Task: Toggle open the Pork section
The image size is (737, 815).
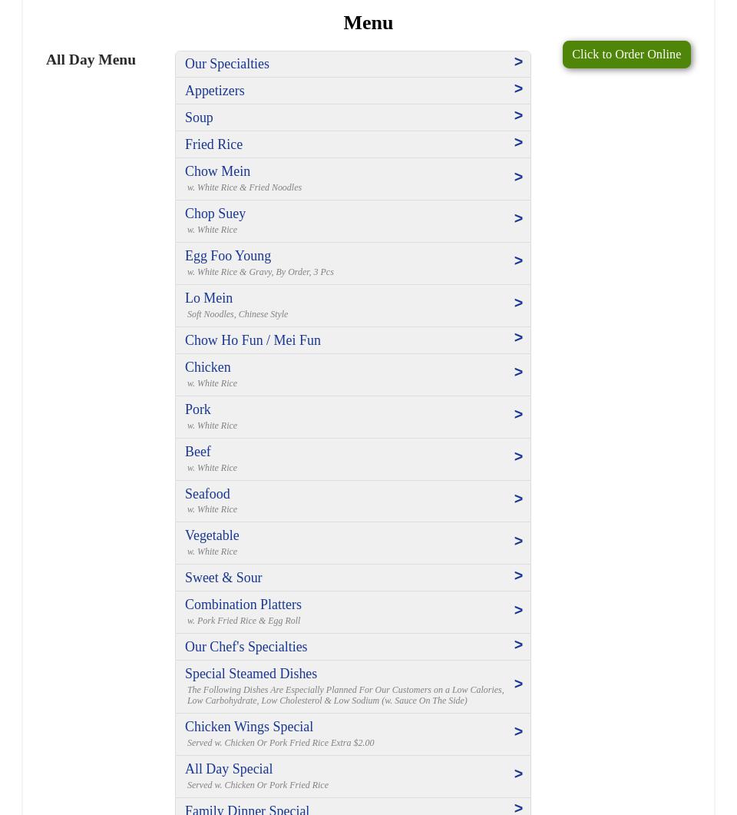Action: click(518, 414)
